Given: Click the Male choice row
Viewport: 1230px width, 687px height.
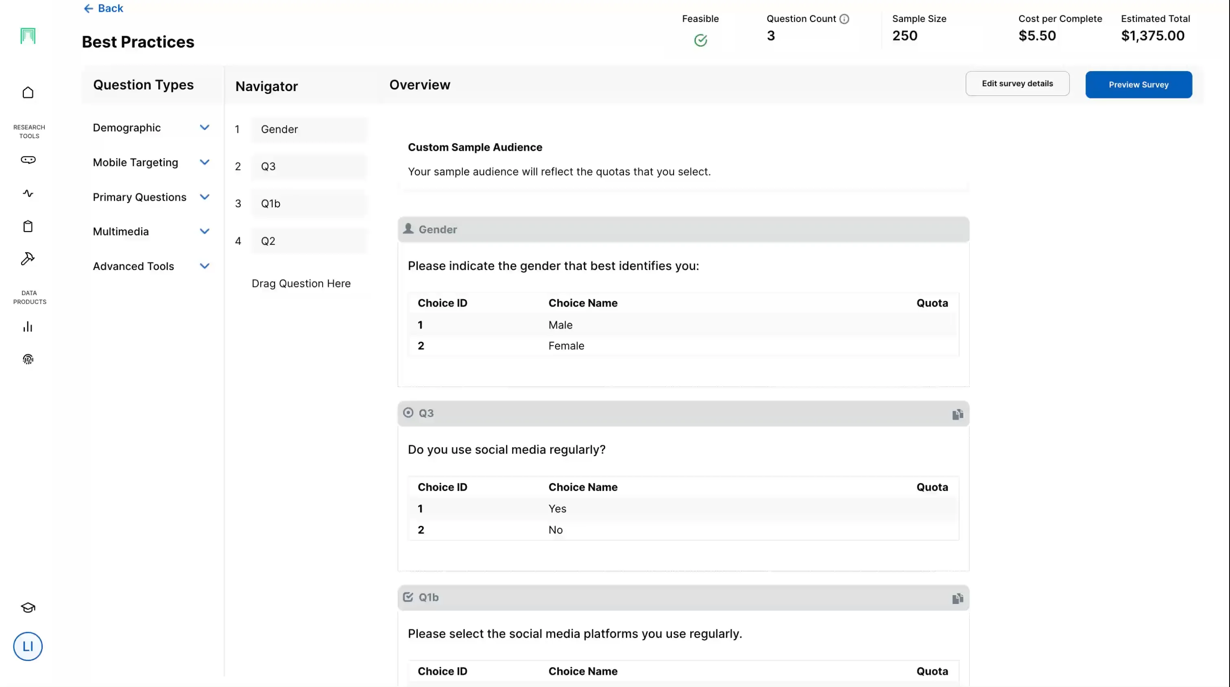Looking at the screenshot, I should (x=683, y=325).
